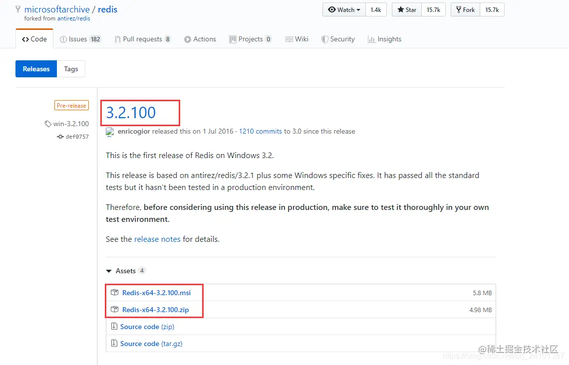569x365 pixels.
Task: Star the repository
Action: pyautogui.click(x=407, y=10)
